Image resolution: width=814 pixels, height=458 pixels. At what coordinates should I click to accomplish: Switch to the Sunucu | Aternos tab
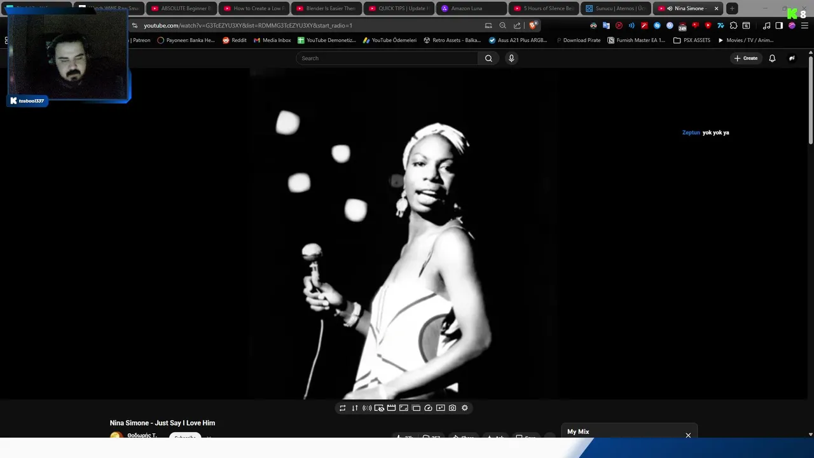tap(616, 8)
